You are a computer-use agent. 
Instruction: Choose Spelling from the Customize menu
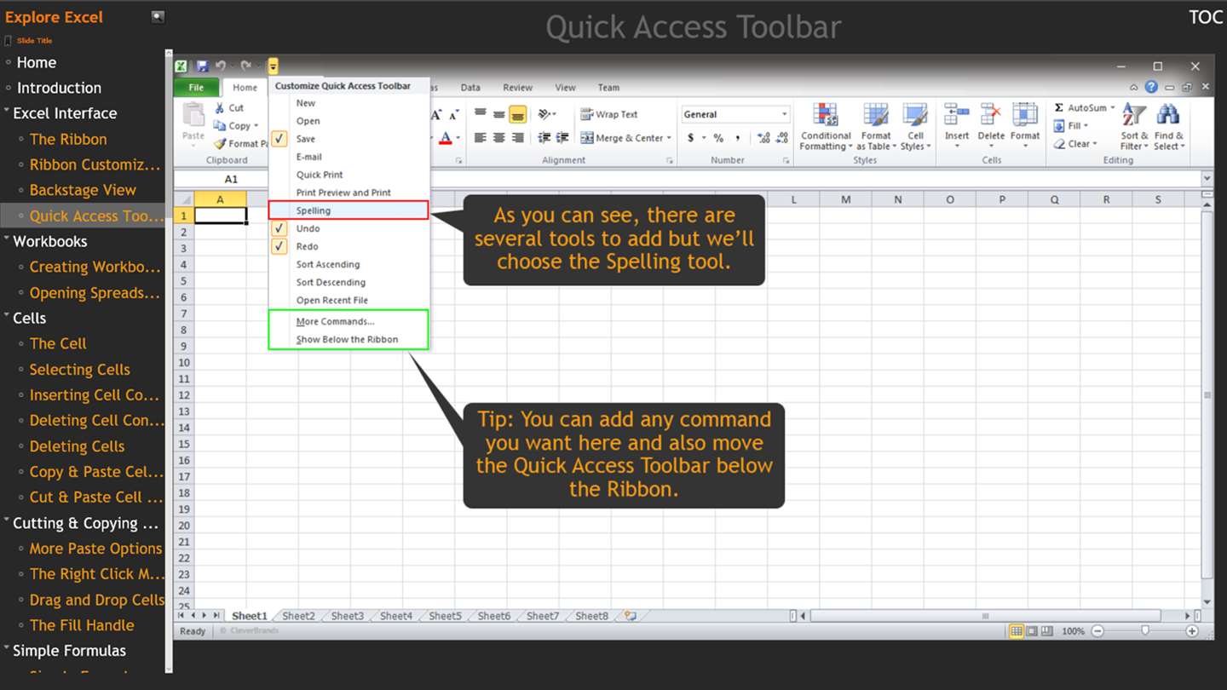pos(349,210)
